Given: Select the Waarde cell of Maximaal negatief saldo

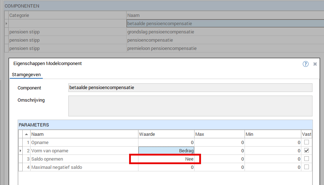Looking at the screenshot, I should pyautogui.click(x=166, y=167).
